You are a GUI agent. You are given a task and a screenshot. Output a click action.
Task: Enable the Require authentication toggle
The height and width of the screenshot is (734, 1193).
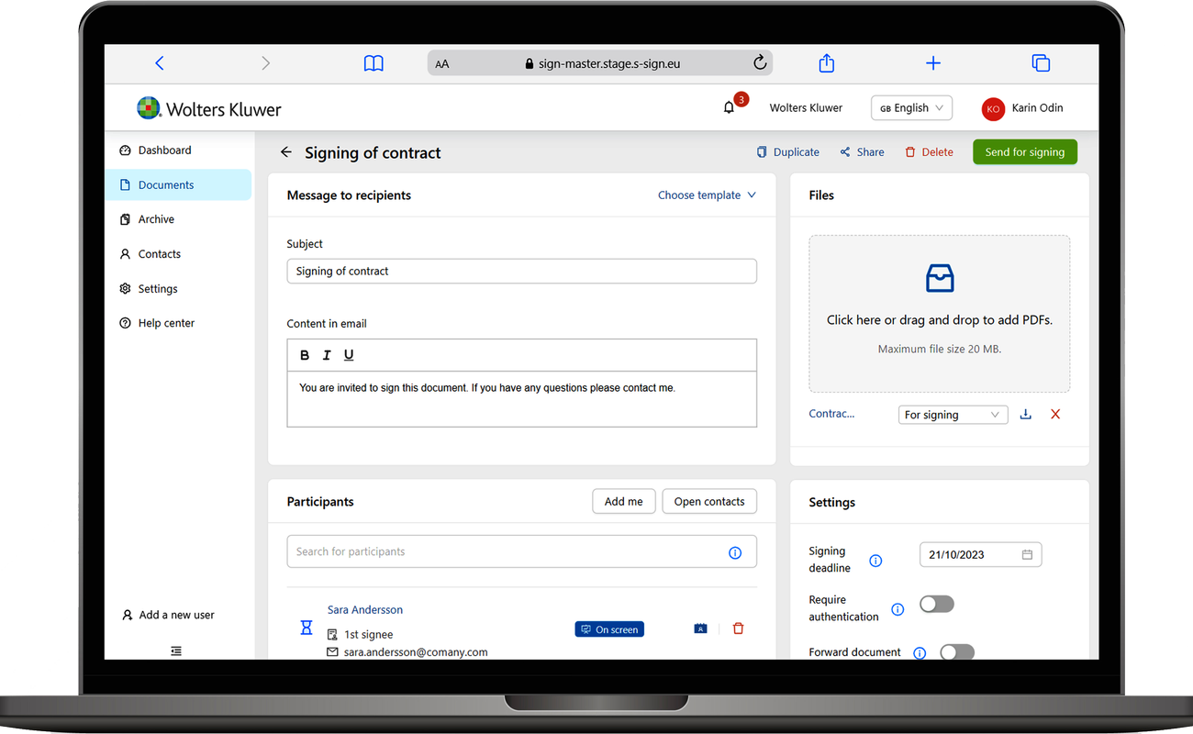[x=937, y=604]
